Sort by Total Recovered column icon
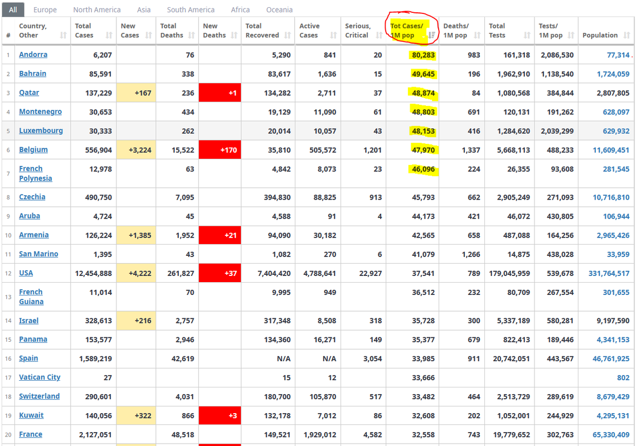The image size is (637, 446). pos(288,35)
